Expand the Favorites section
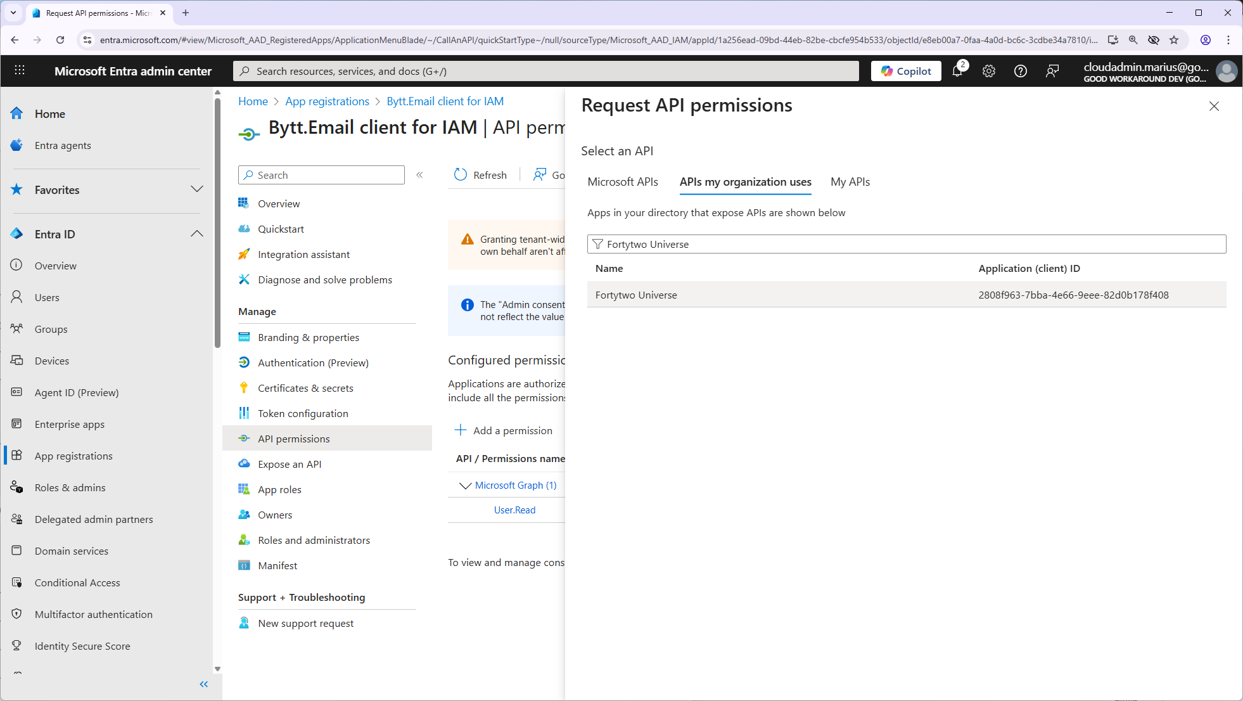The width and height of the screenshot is (1243, 701). [x=196, y=190]
